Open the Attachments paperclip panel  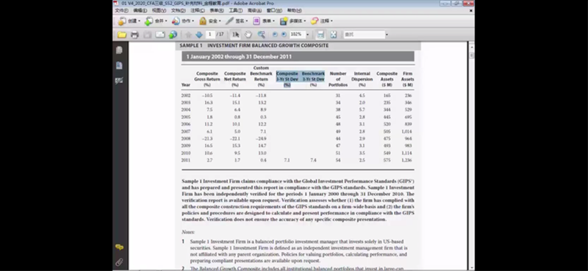119,262
